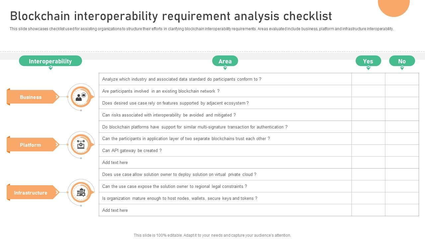
Task: Click the Yes column header button
Action: coord(368,61)
